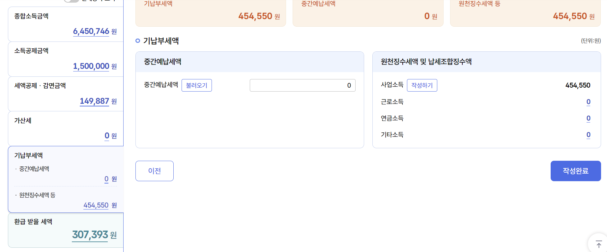Open the 종합소득금액 6,450,746 link

pyautogui.click(x=91, y=31)
